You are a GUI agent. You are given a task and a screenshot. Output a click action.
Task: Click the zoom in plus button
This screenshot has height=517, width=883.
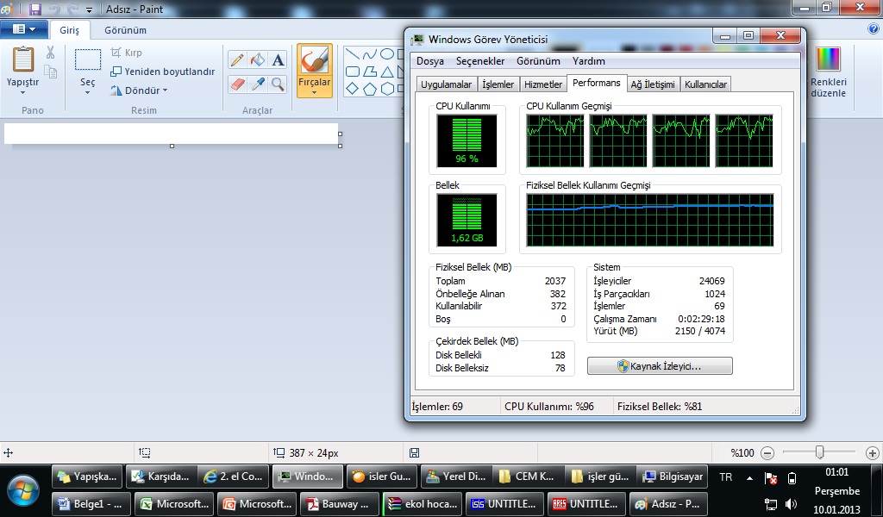873,453
